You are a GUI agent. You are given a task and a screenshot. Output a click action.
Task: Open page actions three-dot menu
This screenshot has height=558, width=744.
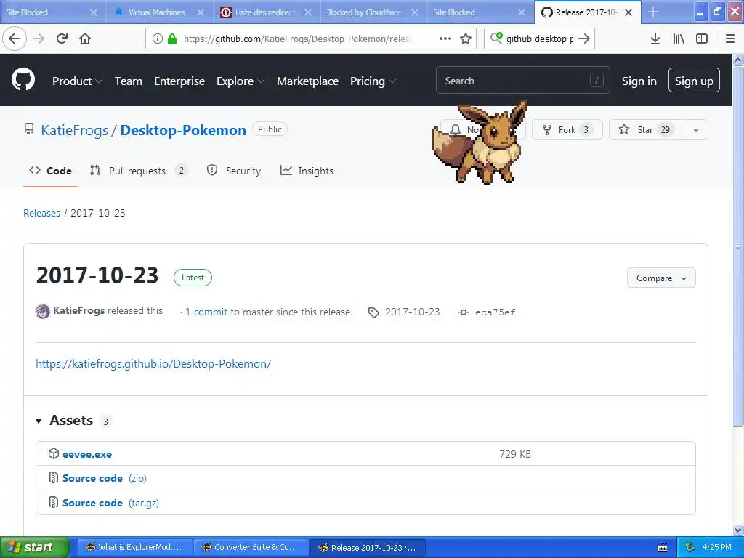[445, 39]
